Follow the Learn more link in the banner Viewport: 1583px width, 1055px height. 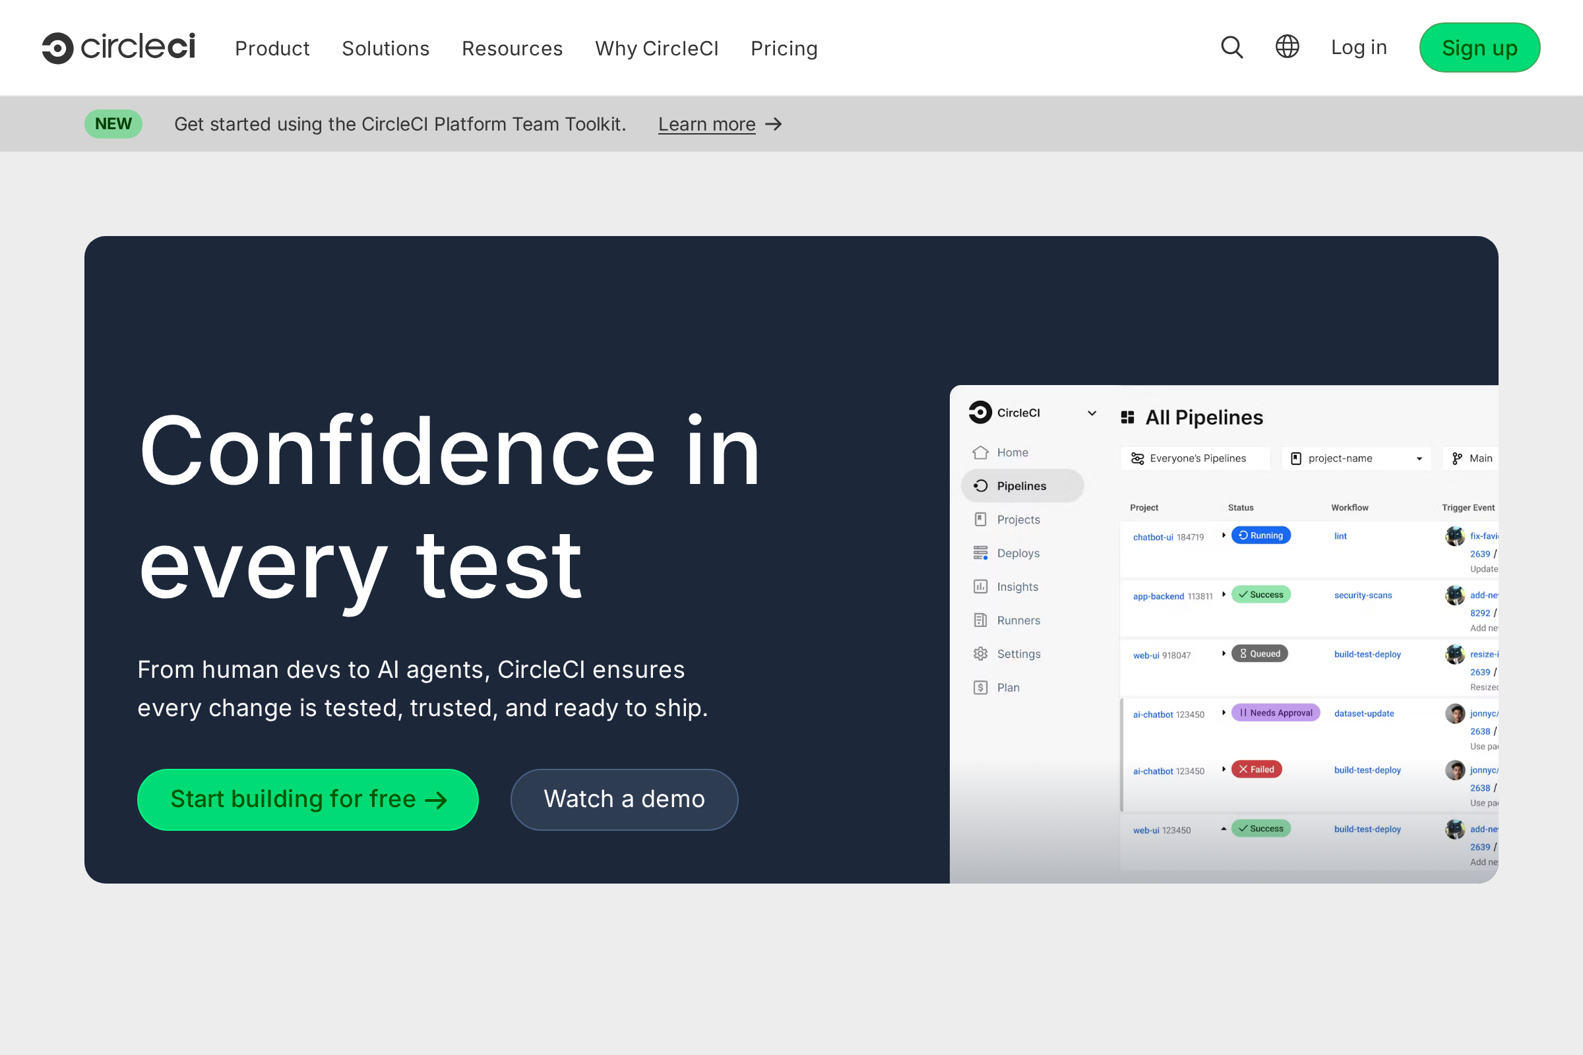pyautogui.click(x=706, y=124)
